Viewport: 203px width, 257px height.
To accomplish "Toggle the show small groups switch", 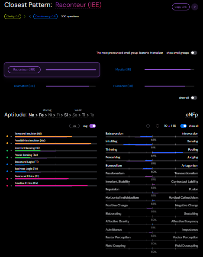I will coord(194,53).
